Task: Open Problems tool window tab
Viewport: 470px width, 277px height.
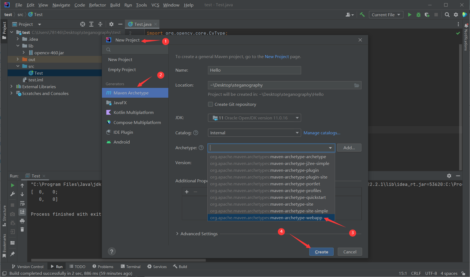Action: 103,267
